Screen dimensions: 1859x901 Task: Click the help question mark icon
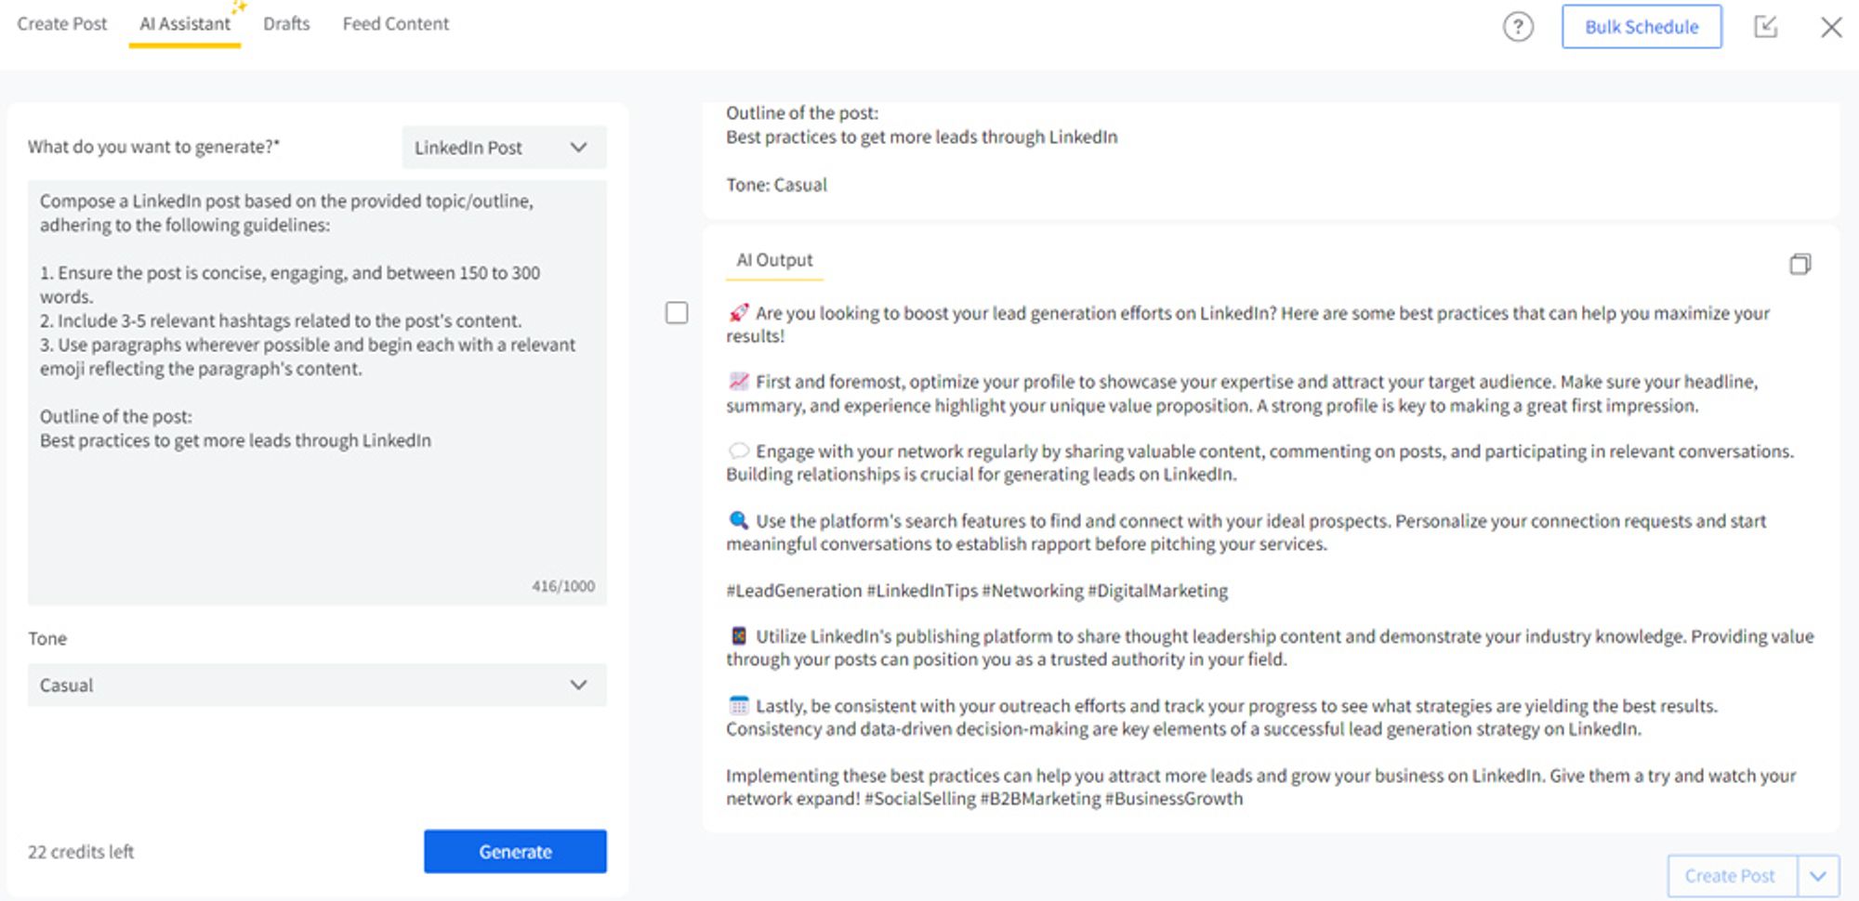coord(1518,27)
